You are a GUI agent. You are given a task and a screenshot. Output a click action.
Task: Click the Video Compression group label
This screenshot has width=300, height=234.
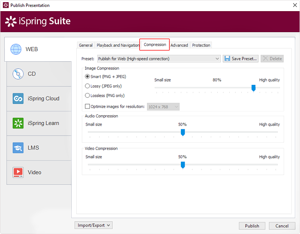(101, 148)
